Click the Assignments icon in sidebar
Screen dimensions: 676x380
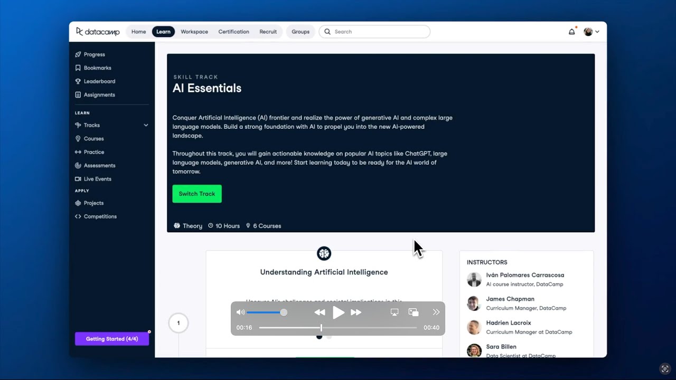(x=78, y=94)
